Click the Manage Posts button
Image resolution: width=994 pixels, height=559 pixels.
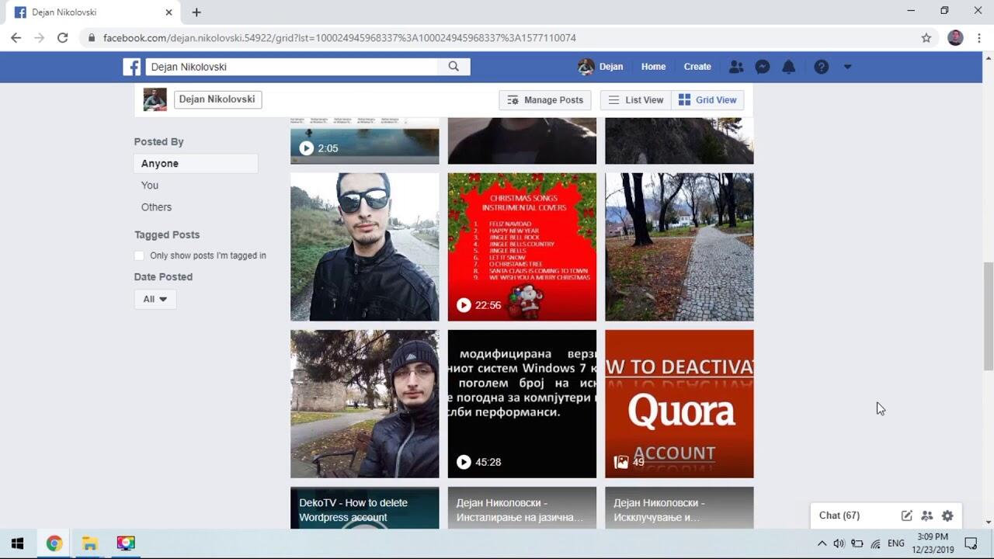pos(545,100)
